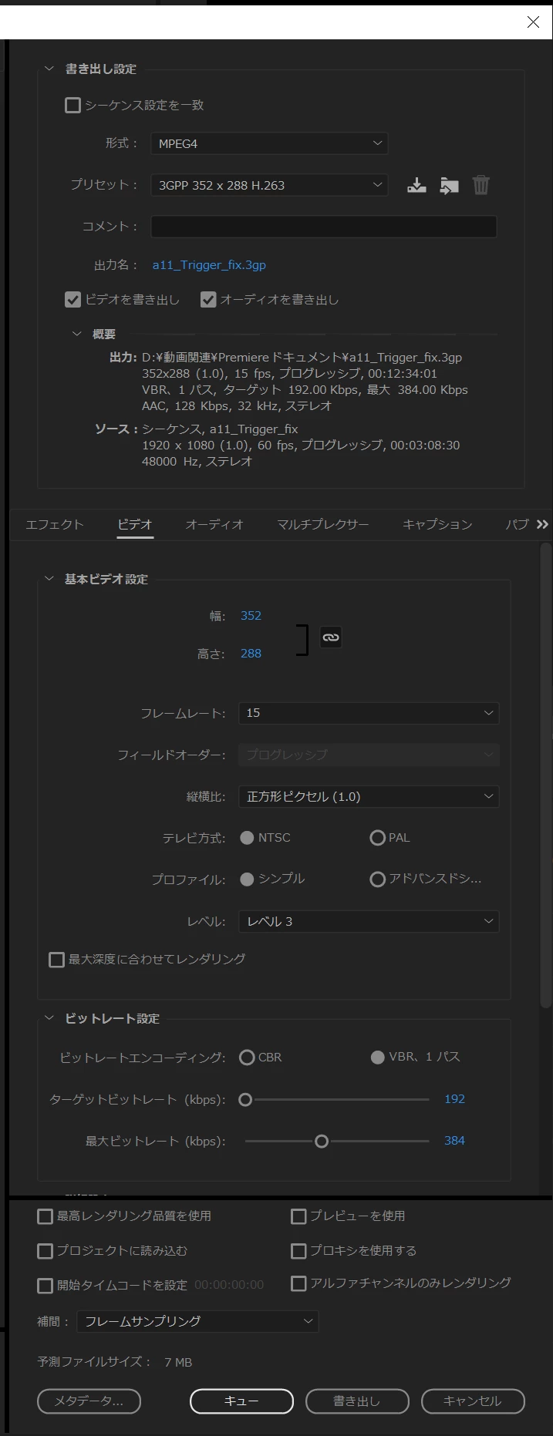Collapse the ビットレート設定 section
The height and width of the screenshot is (1436, 553).
click(49, 1018)
